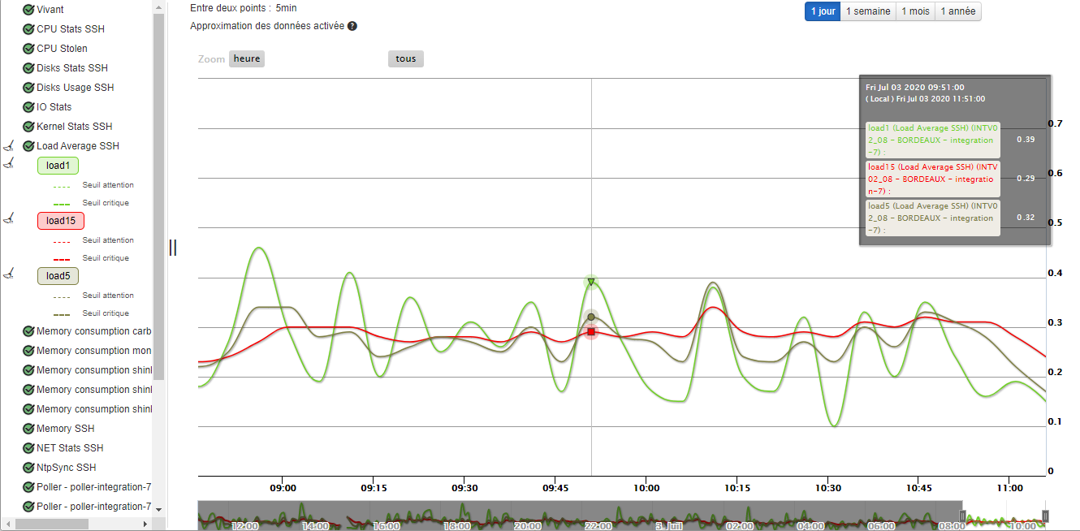Open the help icon for Approximation des données
This screenshot has height=531, width=1080.
tap(352, 26)
